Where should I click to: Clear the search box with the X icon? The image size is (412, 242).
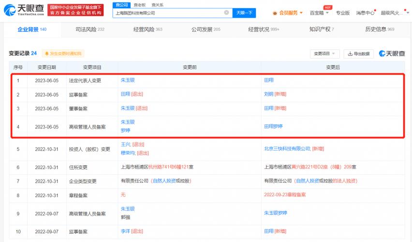click(x=226, y=13)
